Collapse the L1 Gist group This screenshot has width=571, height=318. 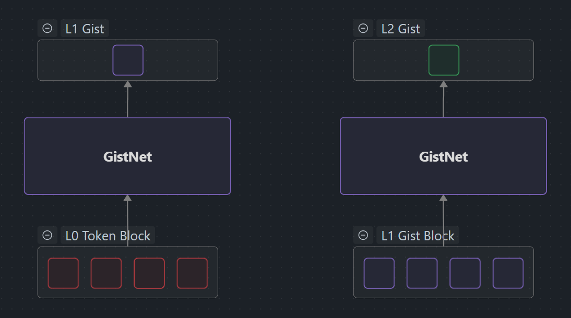point(47,28)
